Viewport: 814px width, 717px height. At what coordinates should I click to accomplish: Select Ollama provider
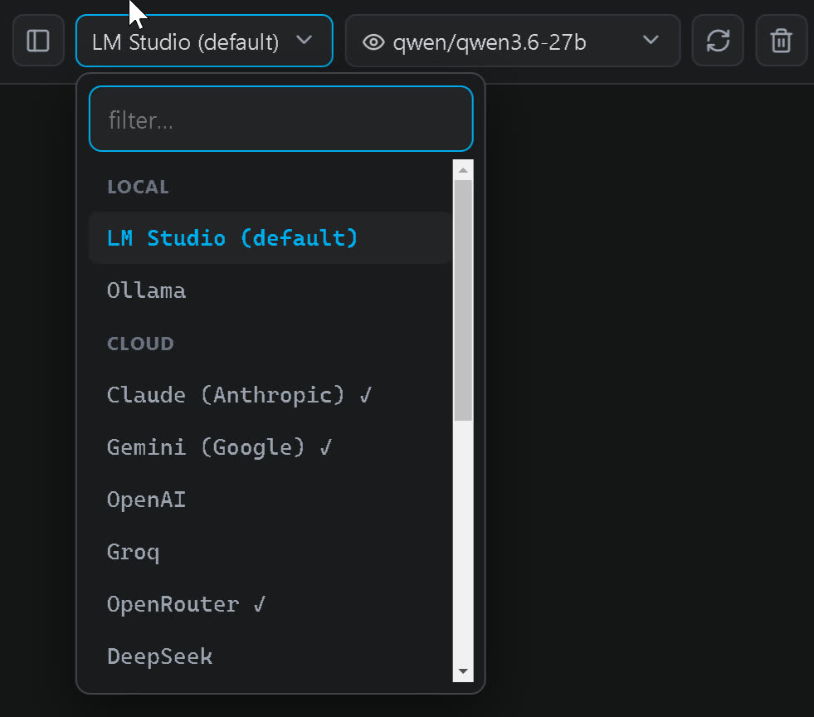pos(270,290)
